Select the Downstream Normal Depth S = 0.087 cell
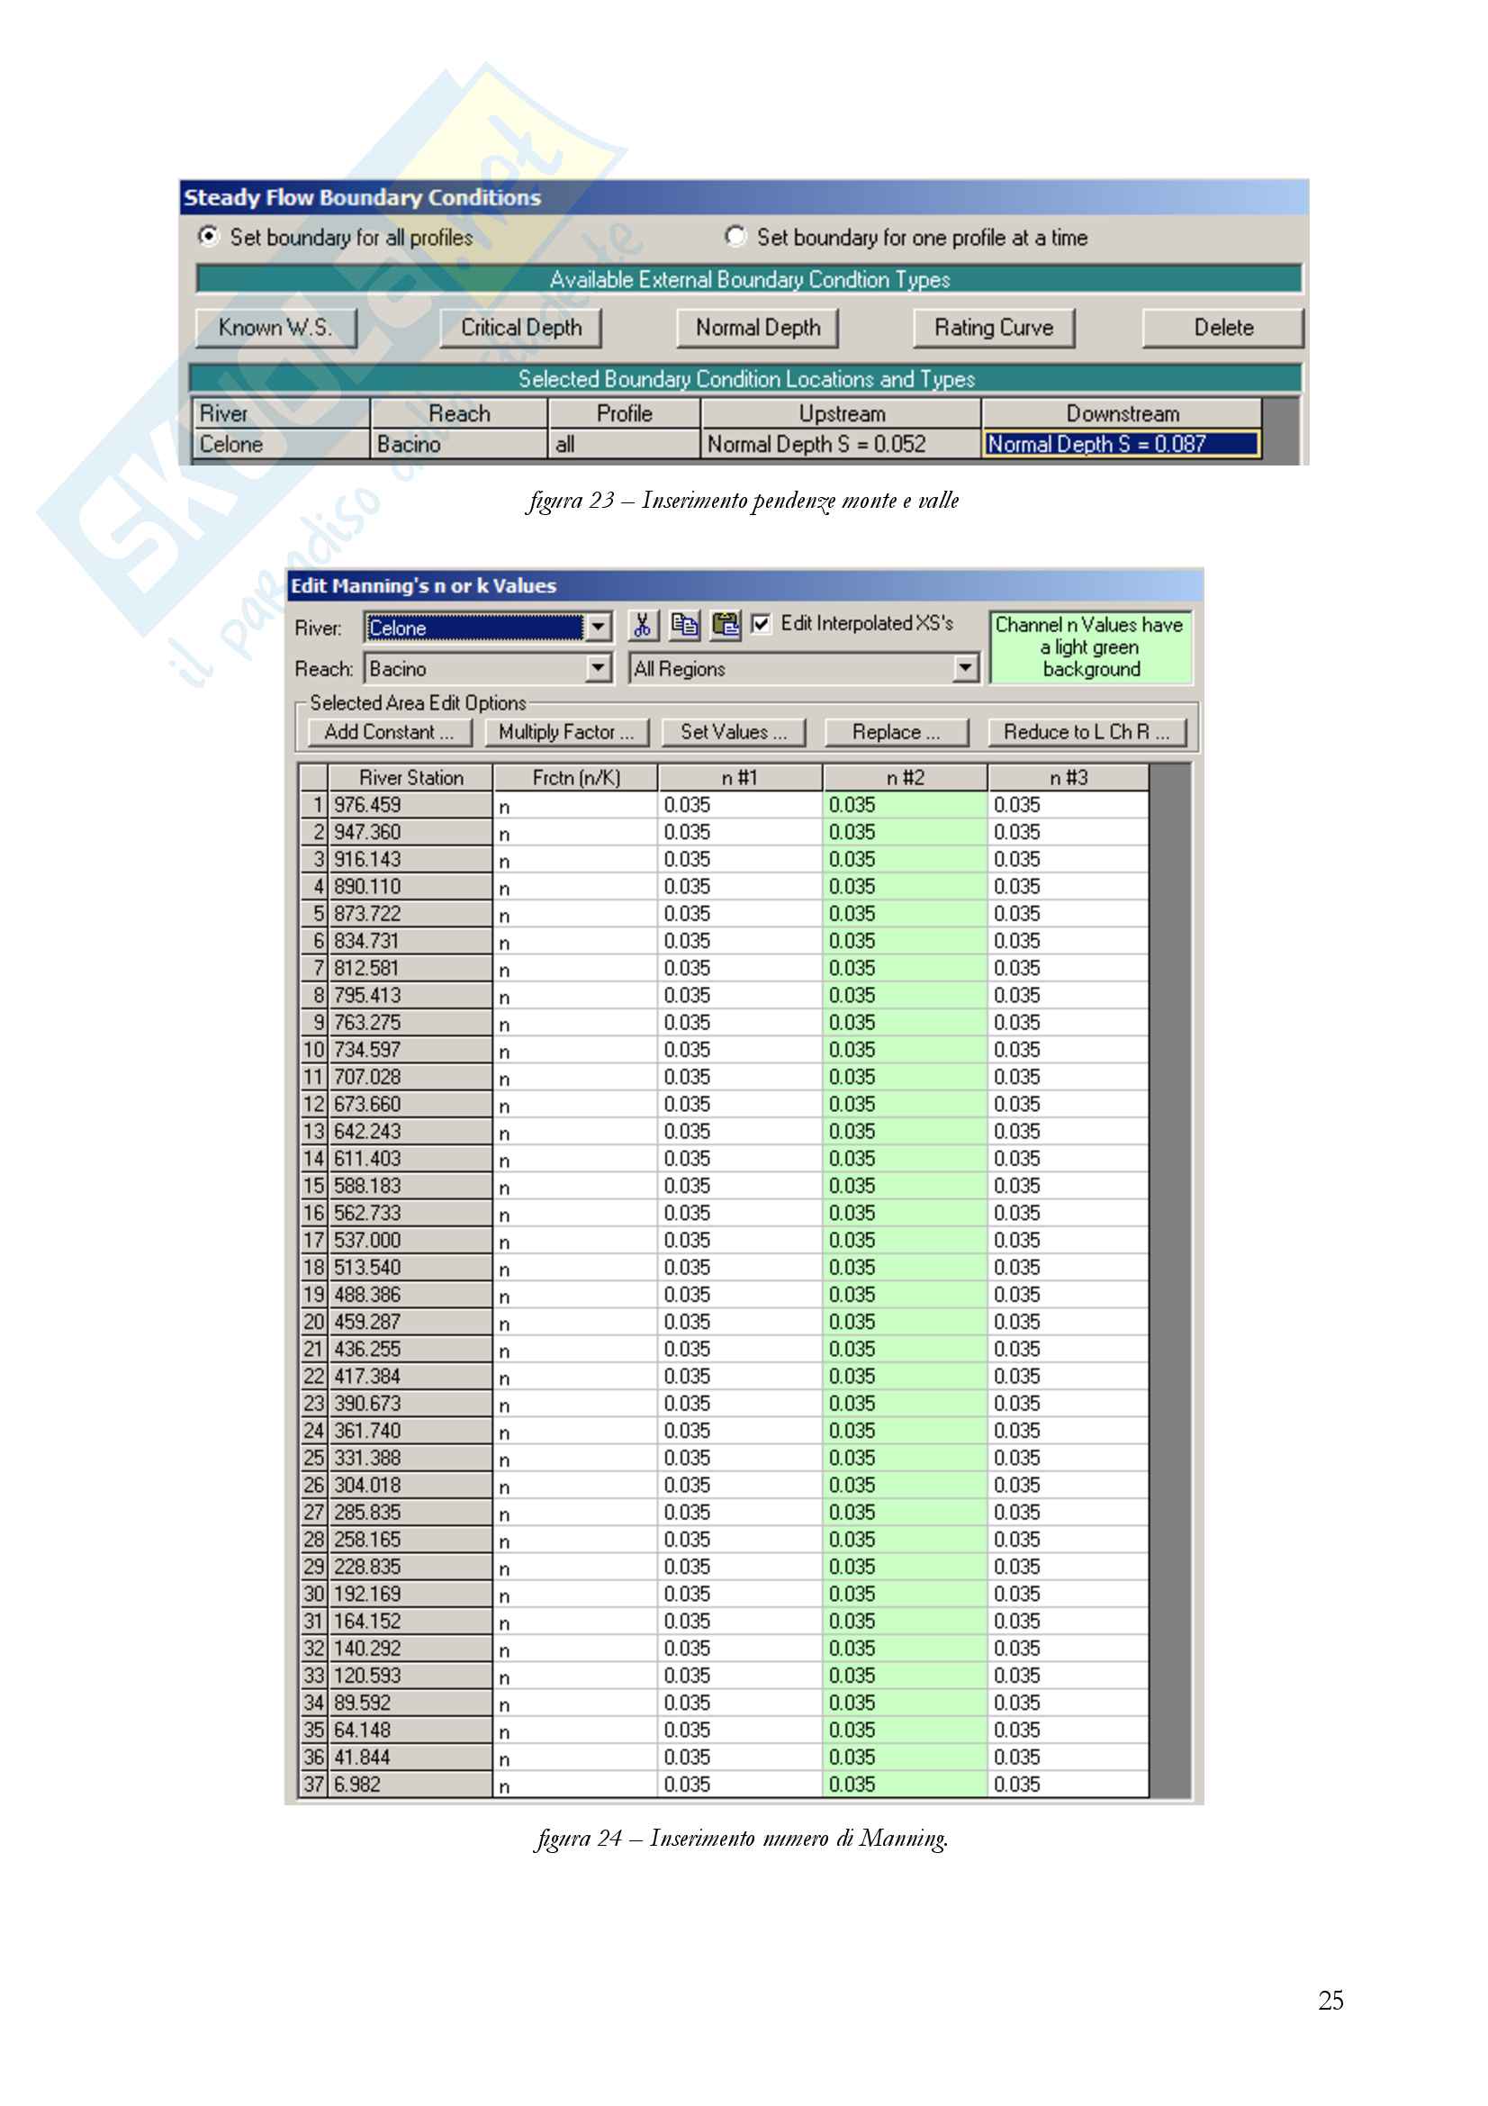 point(1122,445)
